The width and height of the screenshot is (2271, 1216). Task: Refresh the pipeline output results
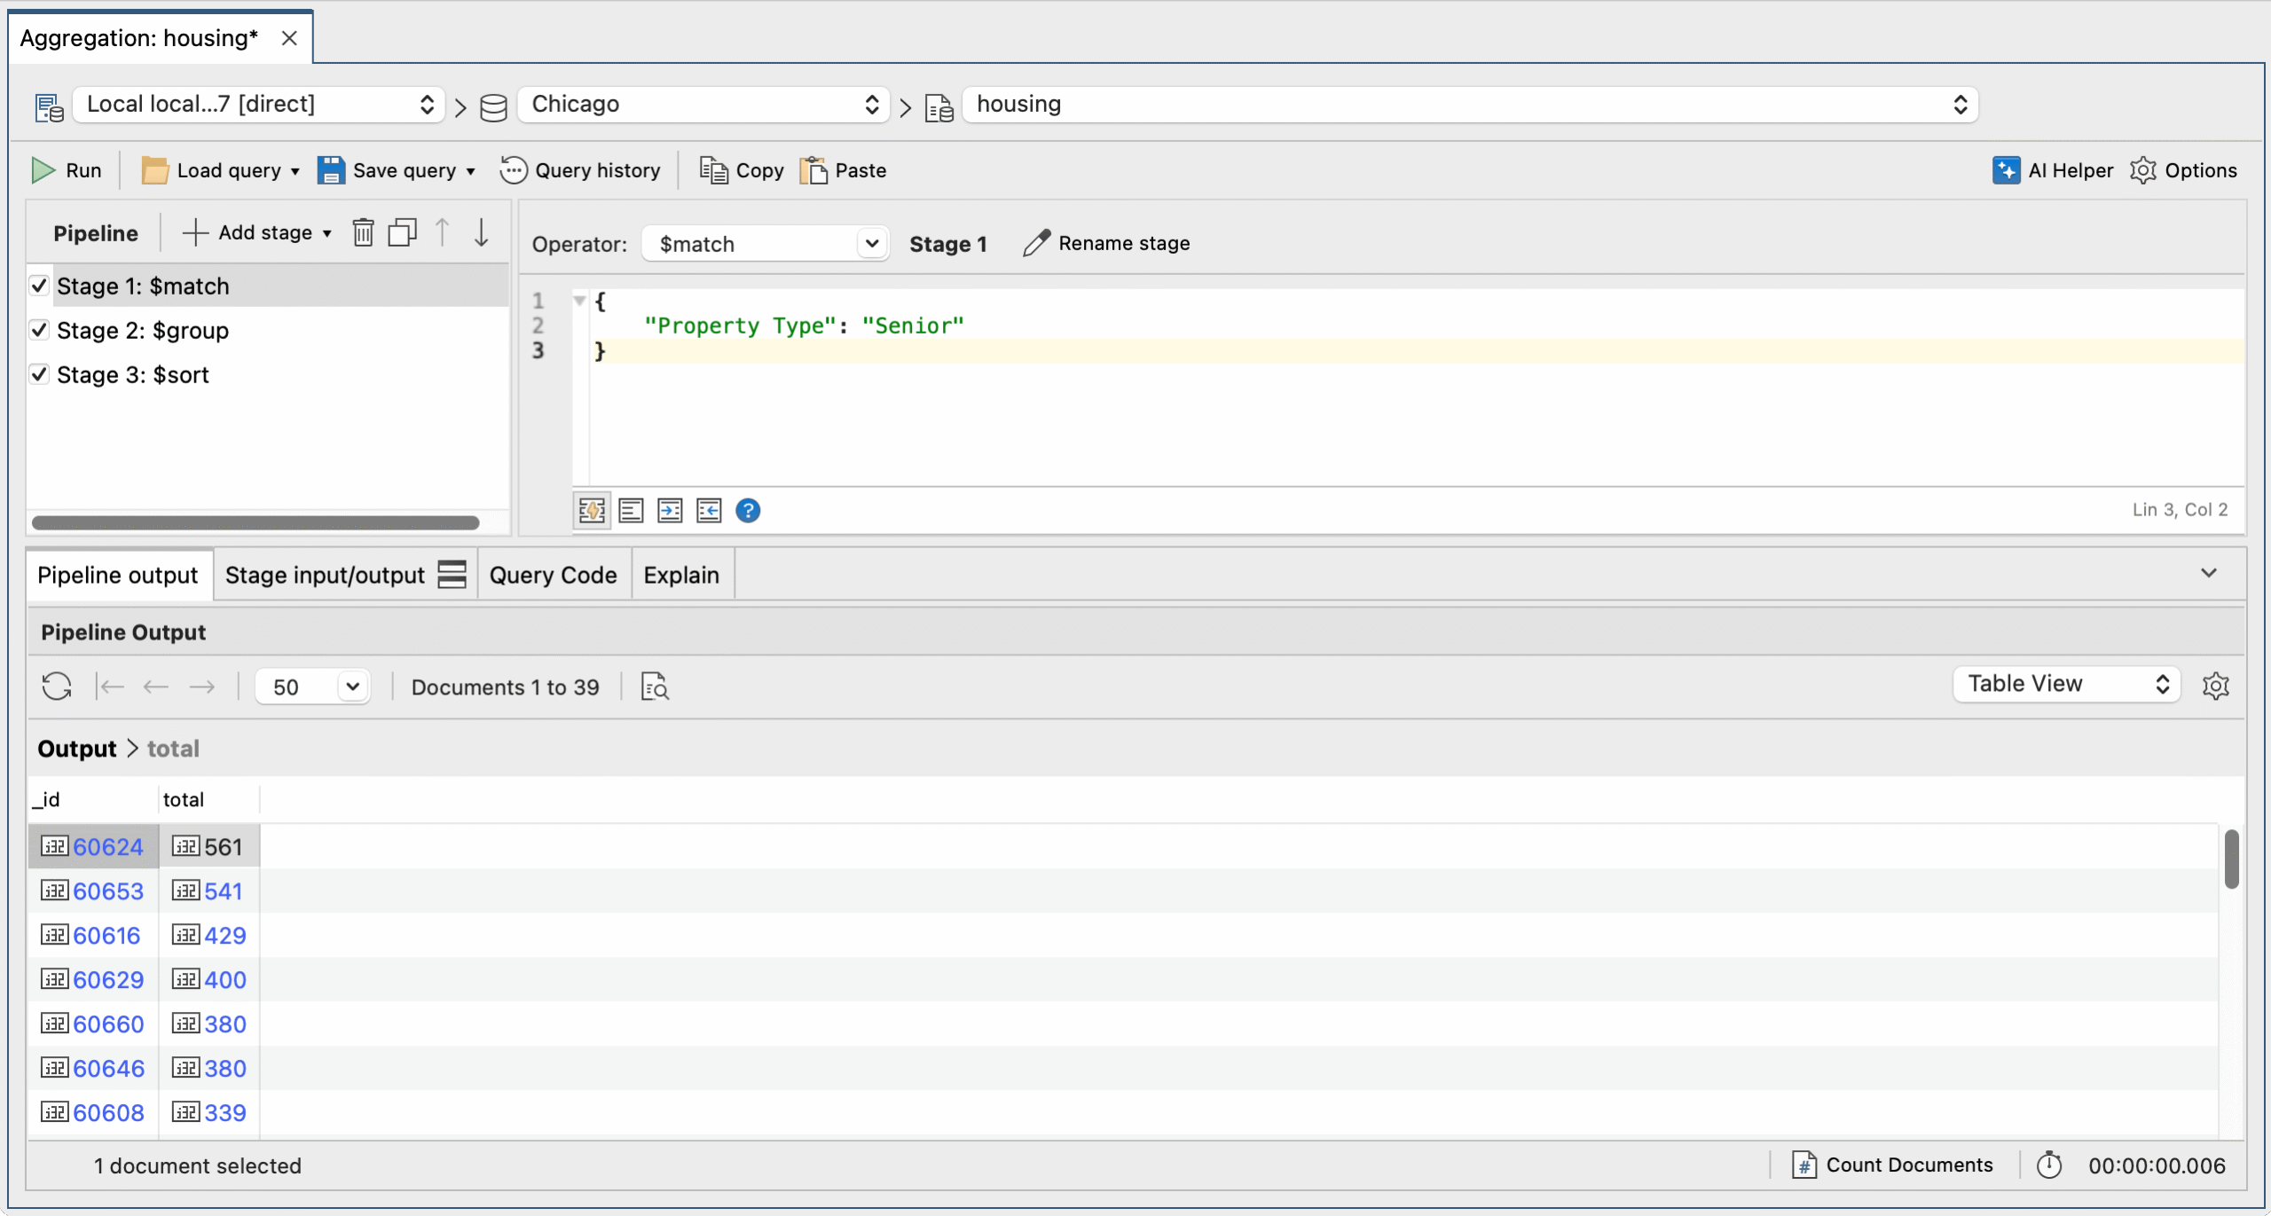pos(57,686)
